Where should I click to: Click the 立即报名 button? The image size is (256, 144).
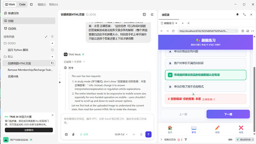pos(29,130)
